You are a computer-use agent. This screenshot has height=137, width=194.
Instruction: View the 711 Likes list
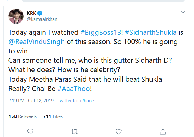pos(53,116)
